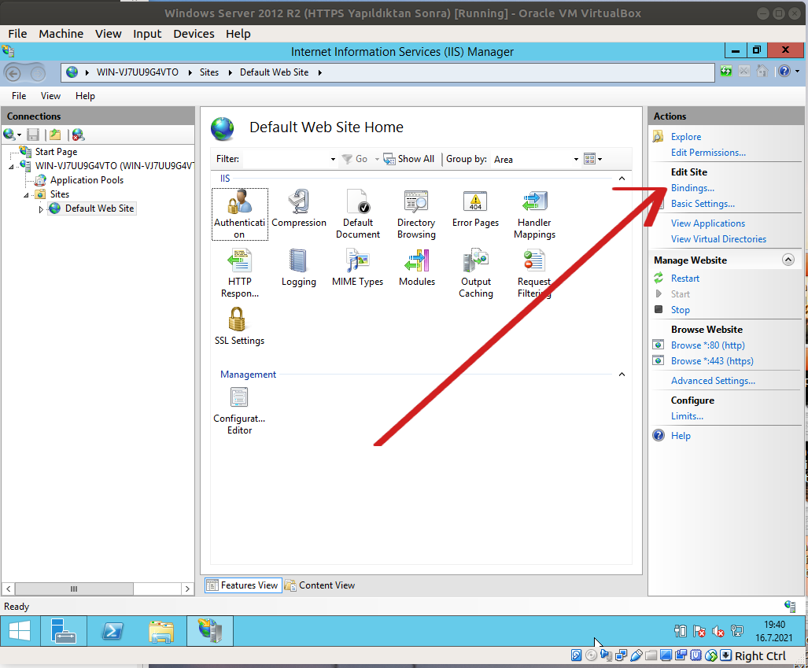The height and width of the screenshot is (668, 808).
Task: Open the IIS Manager Help menu
Action: point(85,96)
